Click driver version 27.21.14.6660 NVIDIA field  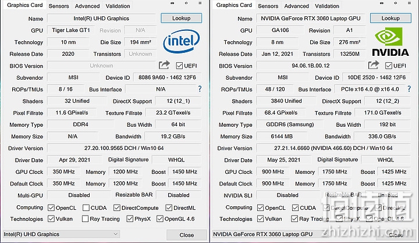(333, 148)
